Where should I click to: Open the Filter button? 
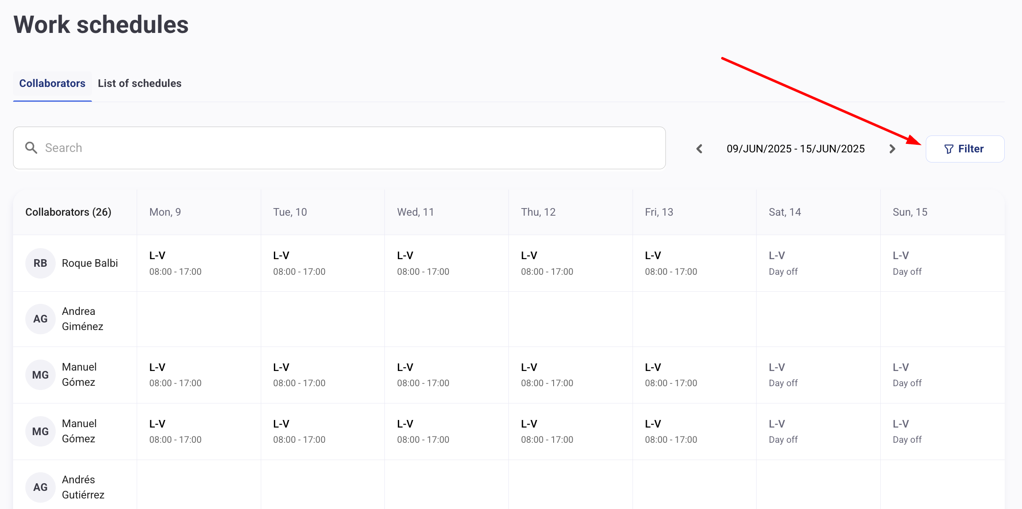pos(965,149)
